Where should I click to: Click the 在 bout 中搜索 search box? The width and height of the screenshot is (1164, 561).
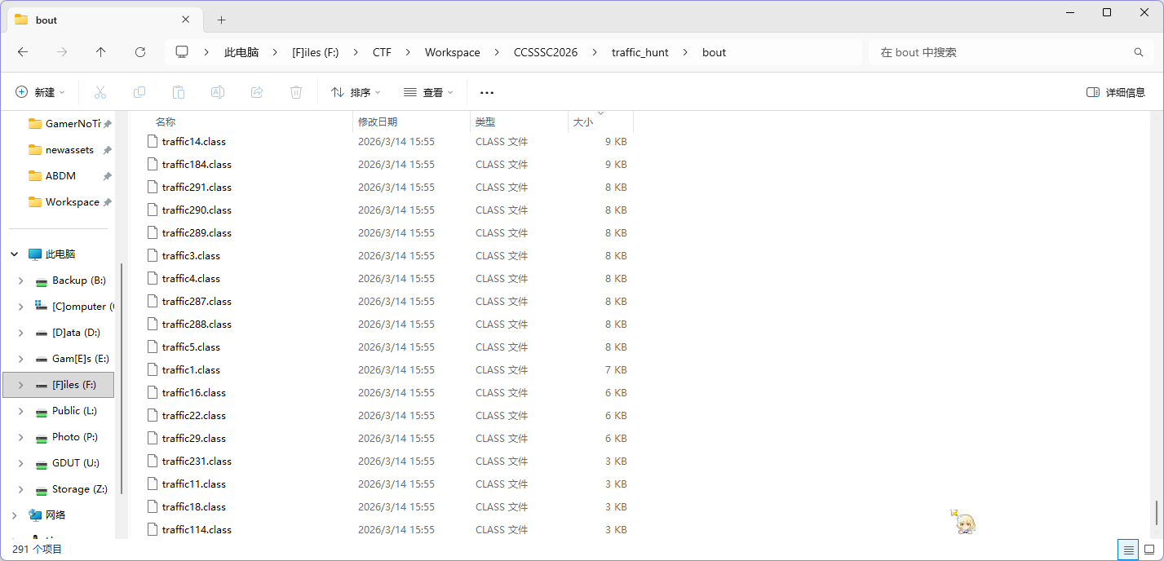[x=1003, y=52]
